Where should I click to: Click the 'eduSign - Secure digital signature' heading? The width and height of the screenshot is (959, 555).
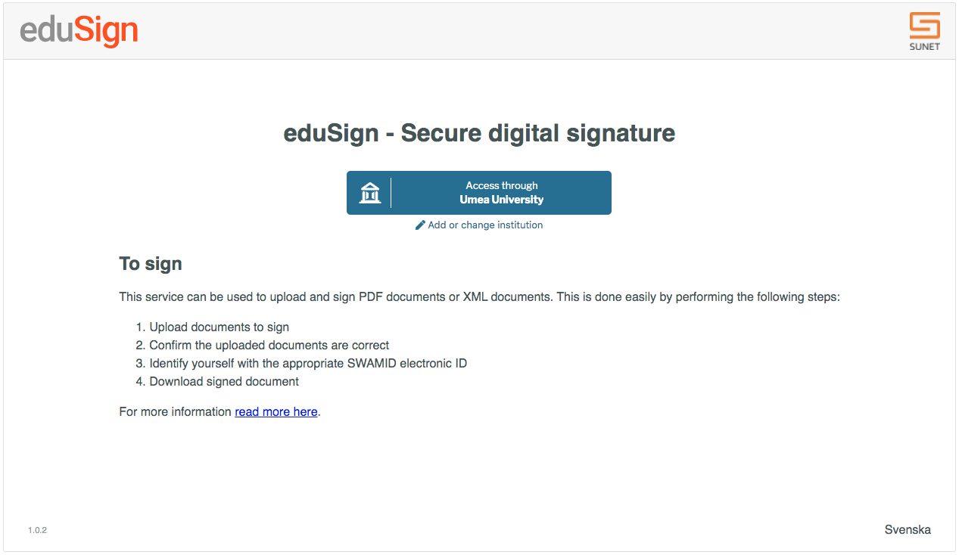[x=479, y=133]
